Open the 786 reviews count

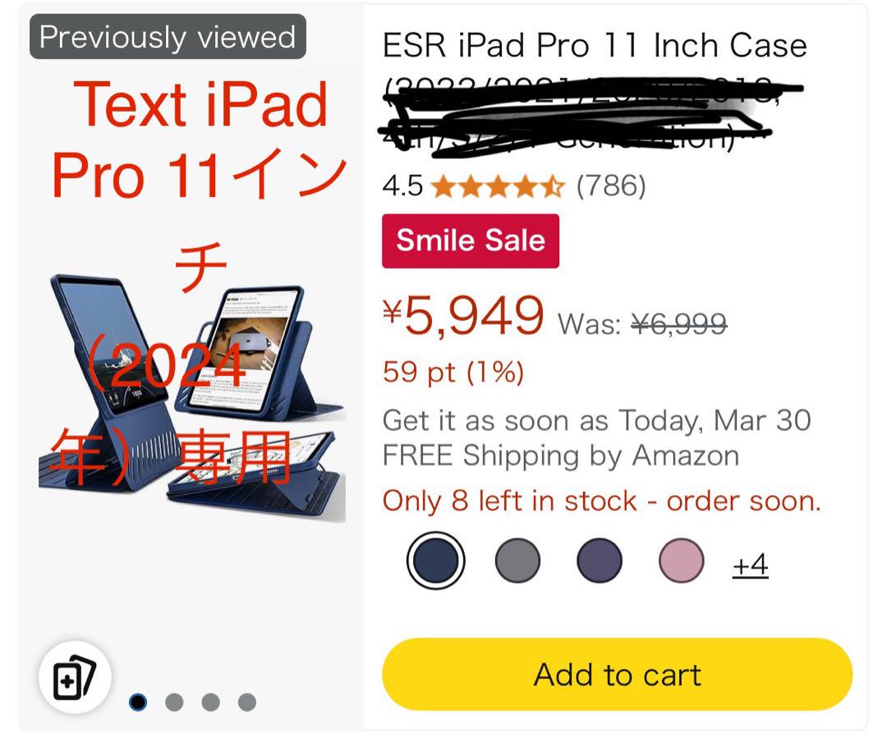point(611,186)
